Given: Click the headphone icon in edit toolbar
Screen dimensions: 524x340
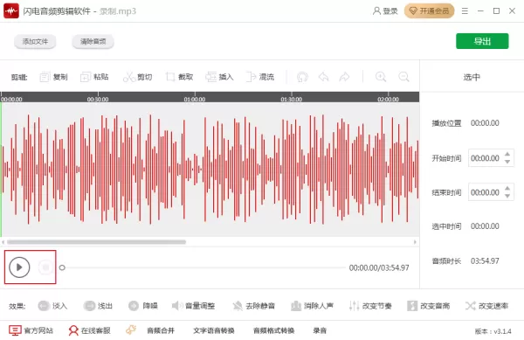Looking at the screenshot, I should (x=302, y=77).
